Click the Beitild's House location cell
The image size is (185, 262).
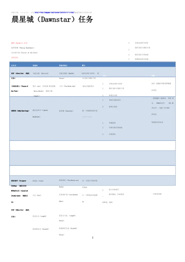pos(67,76)
